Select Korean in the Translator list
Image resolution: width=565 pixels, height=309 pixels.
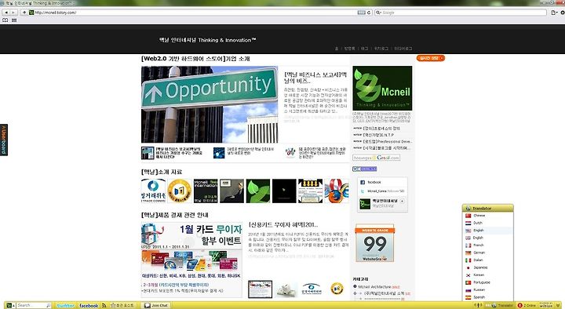[x=488, y=274]
